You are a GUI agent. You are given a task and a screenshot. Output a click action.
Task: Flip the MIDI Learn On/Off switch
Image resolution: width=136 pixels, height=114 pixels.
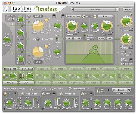(x=98, y=91)
